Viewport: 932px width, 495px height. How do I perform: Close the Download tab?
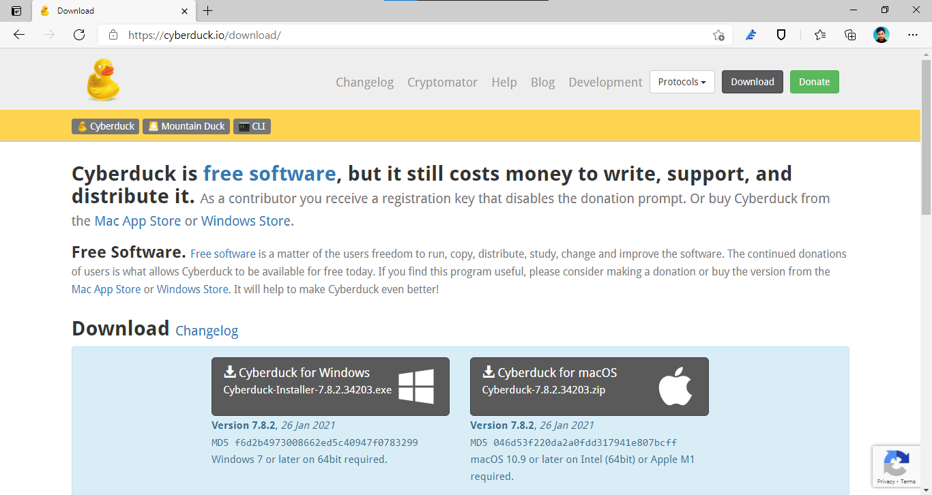pyautogui.click(x=184, y=11)
